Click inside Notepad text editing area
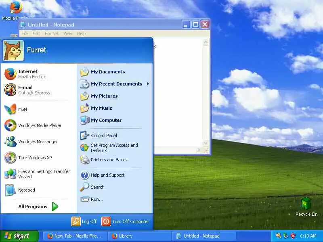Viewport: 323px width, 242px height. pos(178,93)
